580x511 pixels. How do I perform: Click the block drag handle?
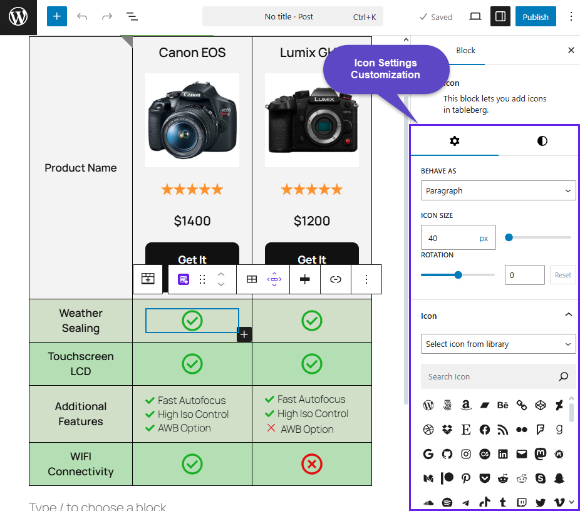[x=202, y=279]
